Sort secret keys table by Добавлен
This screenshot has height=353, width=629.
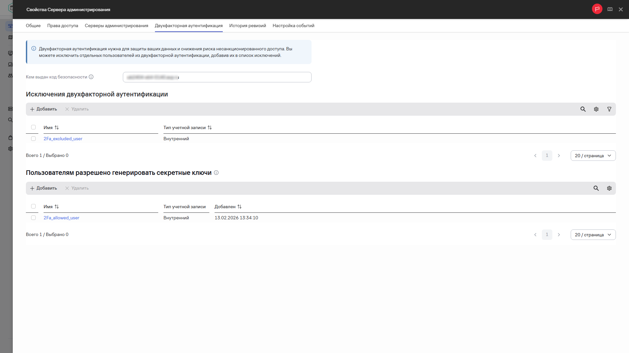pyautogui.click(x=239, y=207)
